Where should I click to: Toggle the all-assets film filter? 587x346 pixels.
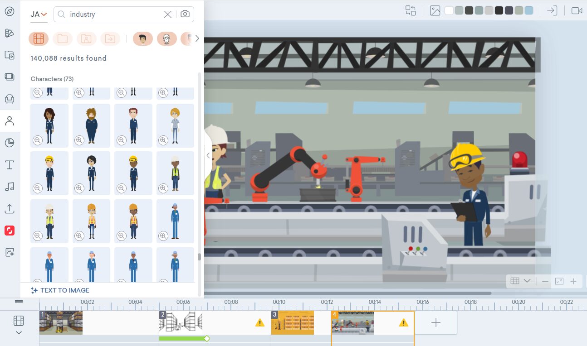pyautogui.click(x=39, y=39)
